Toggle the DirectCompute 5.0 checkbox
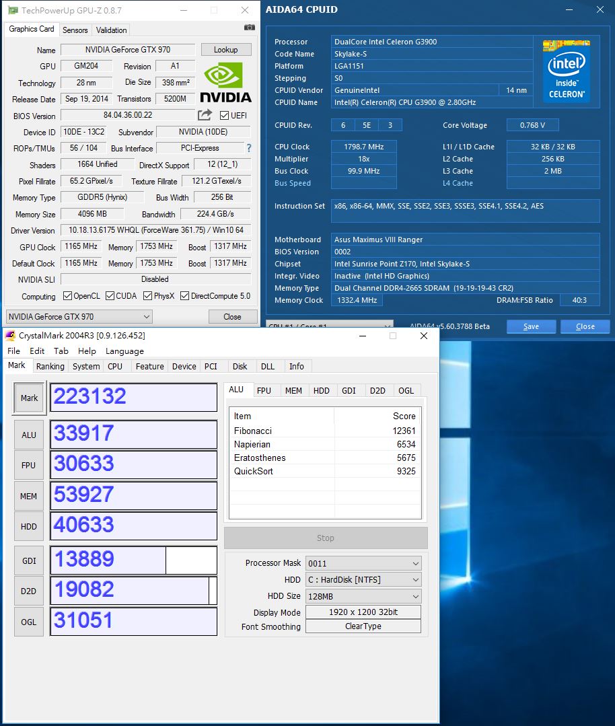This screenshot has height=726, width=615. [185, 296]
